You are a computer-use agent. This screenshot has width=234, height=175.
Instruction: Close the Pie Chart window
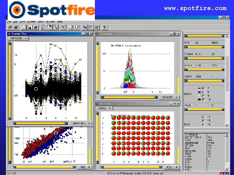178,104
